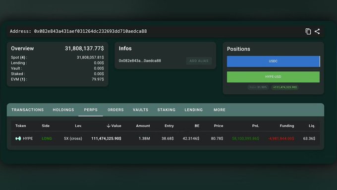Click the Add Alias button
This screenshot has height=190, width=337.
pos(199,61)
